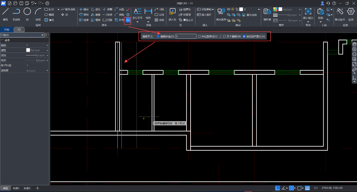The width and height of the screenshot is (357, 192).
Task: Select the 偏移距离(D) radio button
Action: (158, 37)
